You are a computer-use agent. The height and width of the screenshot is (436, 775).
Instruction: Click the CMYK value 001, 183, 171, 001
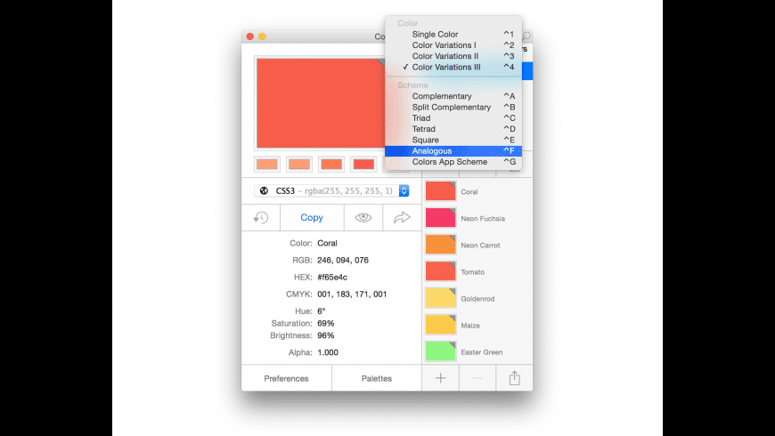tap(352, 295)
